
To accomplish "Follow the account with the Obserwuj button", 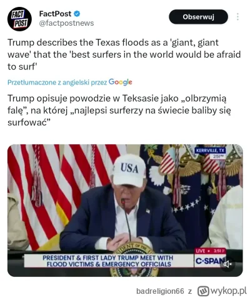I will coord(198,17).
